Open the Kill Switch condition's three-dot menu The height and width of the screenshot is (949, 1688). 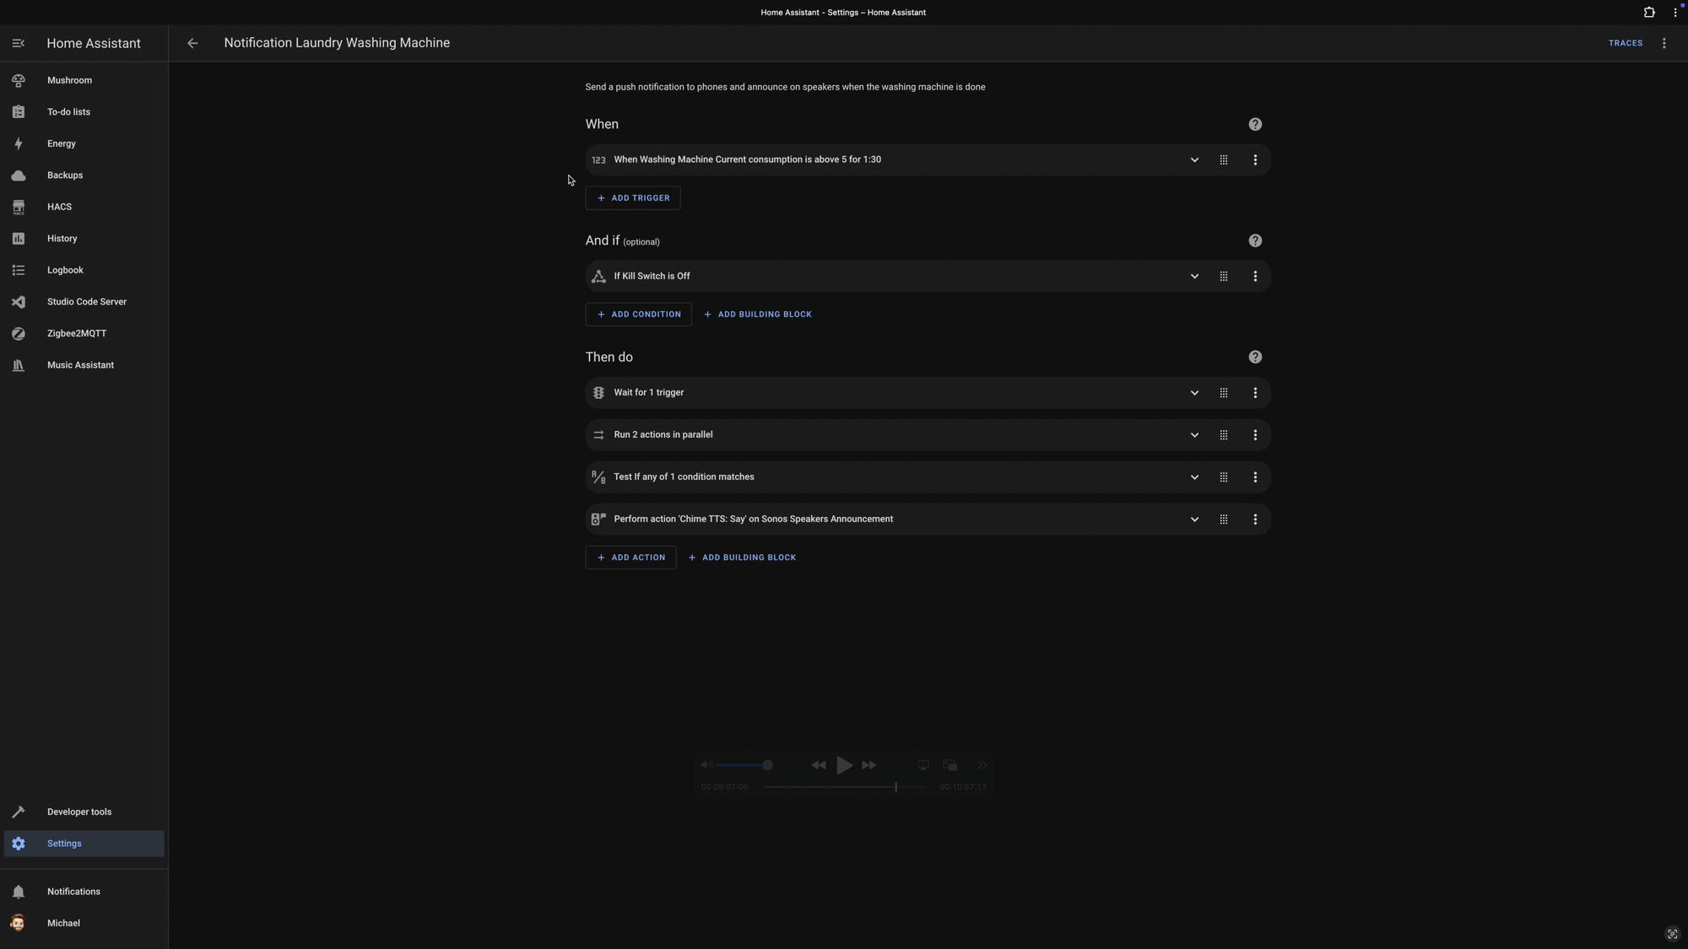(1255, 276)
